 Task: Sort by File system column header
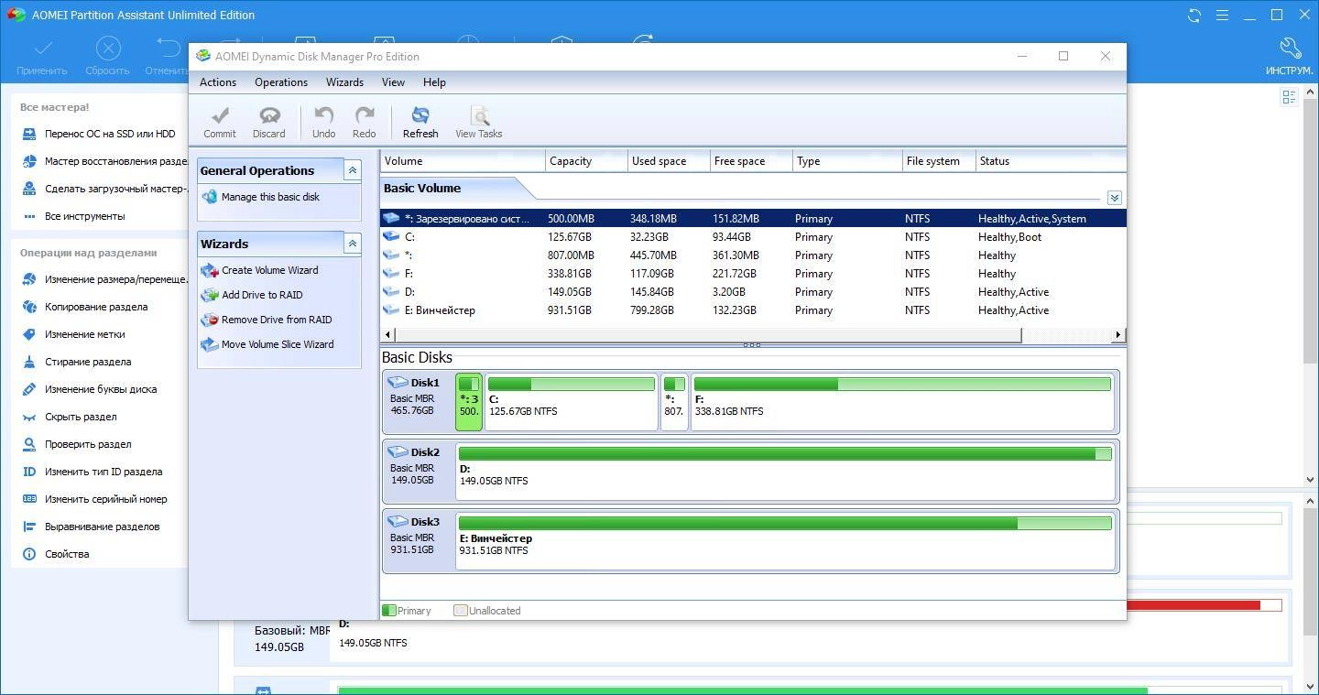pyautogui.click(x=939, y=161)
